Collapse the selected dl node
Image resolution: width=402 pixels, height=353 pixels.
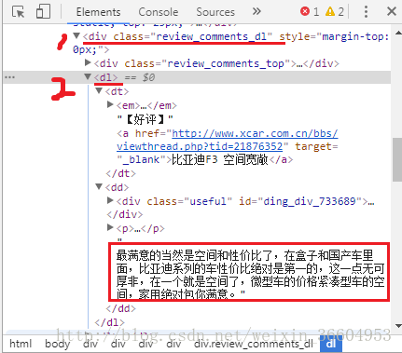(x=88, y=76)
